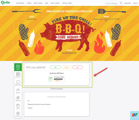Open the Settings gear icon
Viewport: 139px width, 120px height.
pyautogui.click(x=18, y=114)
